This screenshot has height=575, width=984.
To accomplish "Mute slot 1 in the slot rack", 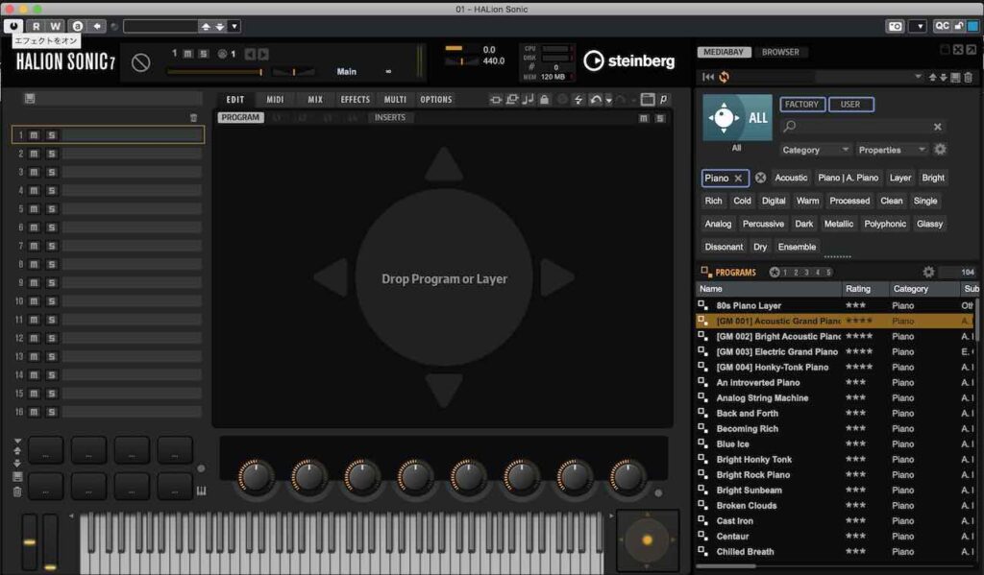I will coord(35,135).
